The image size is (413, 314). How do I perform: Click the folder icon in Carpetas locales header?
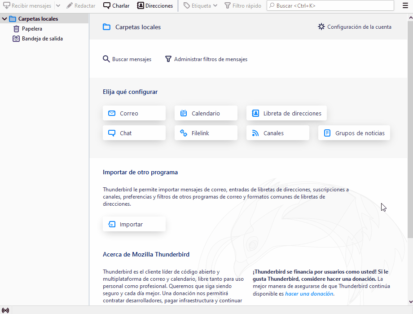tap(107, 27)
